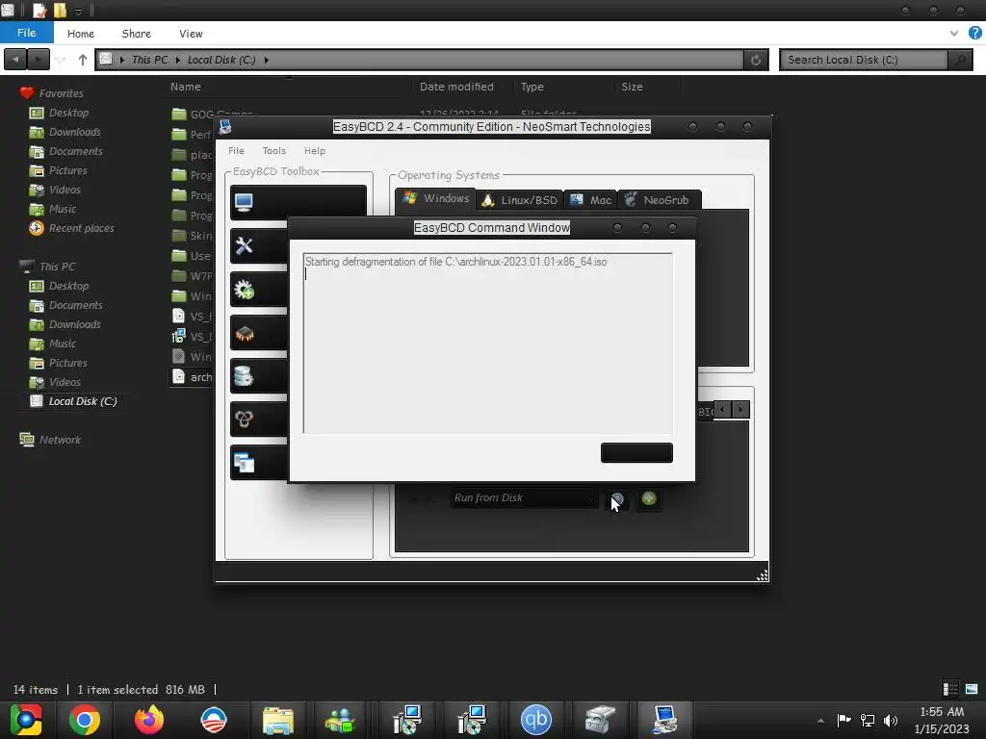Viewport: 986px width, 739px height.
Task: Switch to the NeoGrub tab
Action: [659, 200]
